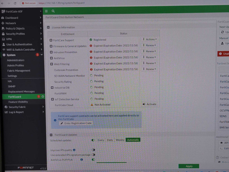This screenshot has width=229, height=172.
Task: Open Fabric Management under System
Action: point(19,71)
